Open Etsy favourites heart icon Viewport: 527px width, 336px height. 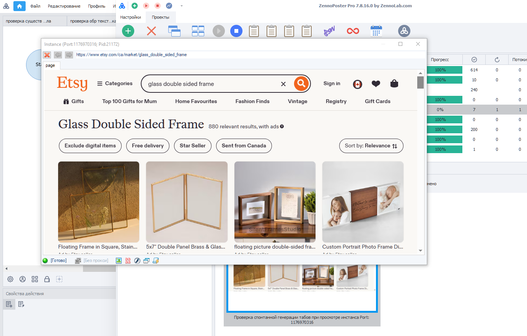click(x=376, y=84)
